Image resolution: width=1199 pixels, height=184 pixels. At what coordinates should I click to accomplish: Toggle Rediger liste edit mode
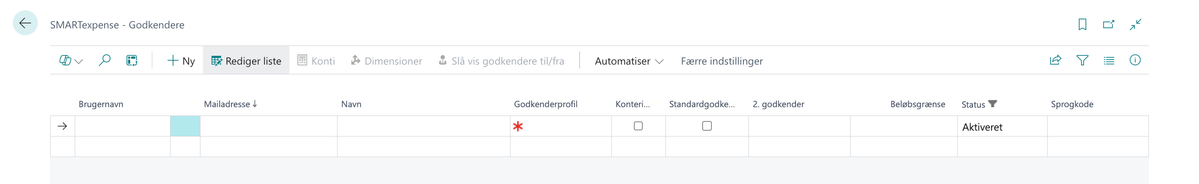click(x=246, y=61)
